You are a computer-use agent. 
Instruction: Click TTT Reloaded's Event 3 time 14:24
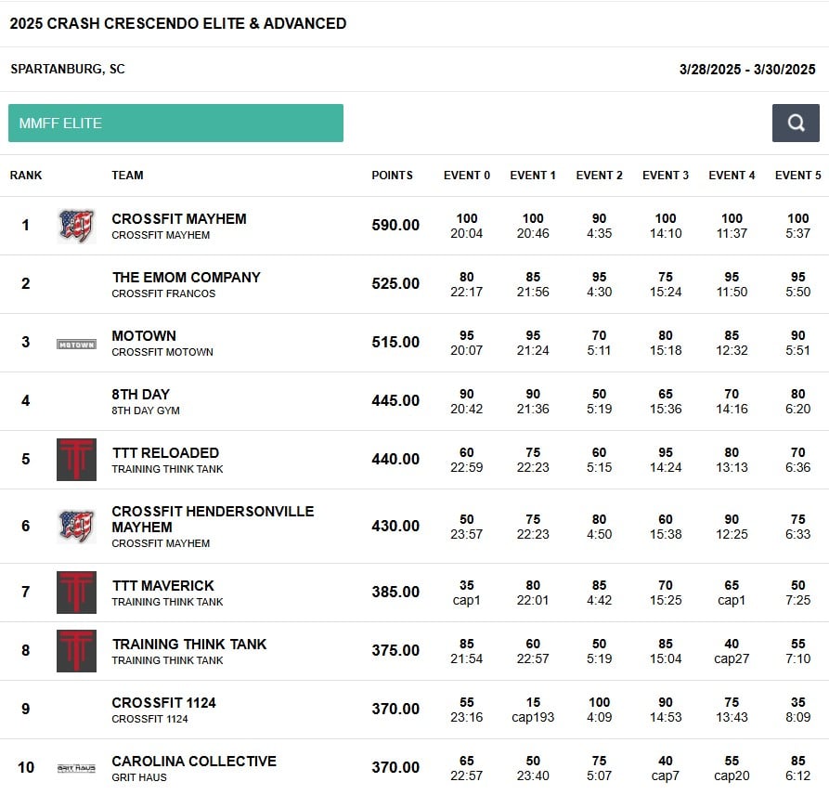(665, 467)
